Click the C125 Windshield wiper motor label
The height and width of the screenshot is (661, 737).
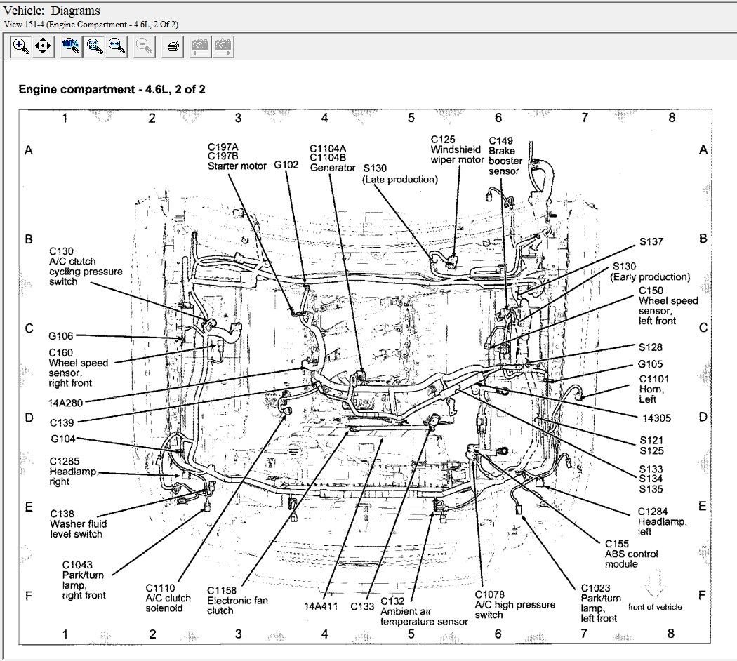456,149
